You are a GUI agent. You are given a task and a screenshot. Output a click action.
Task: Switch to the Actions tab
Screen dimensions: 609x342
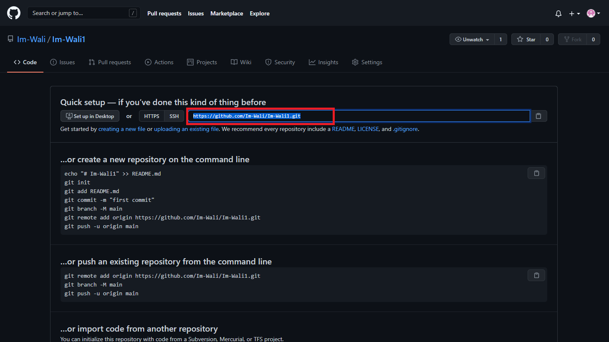click(x=159, y=62)
